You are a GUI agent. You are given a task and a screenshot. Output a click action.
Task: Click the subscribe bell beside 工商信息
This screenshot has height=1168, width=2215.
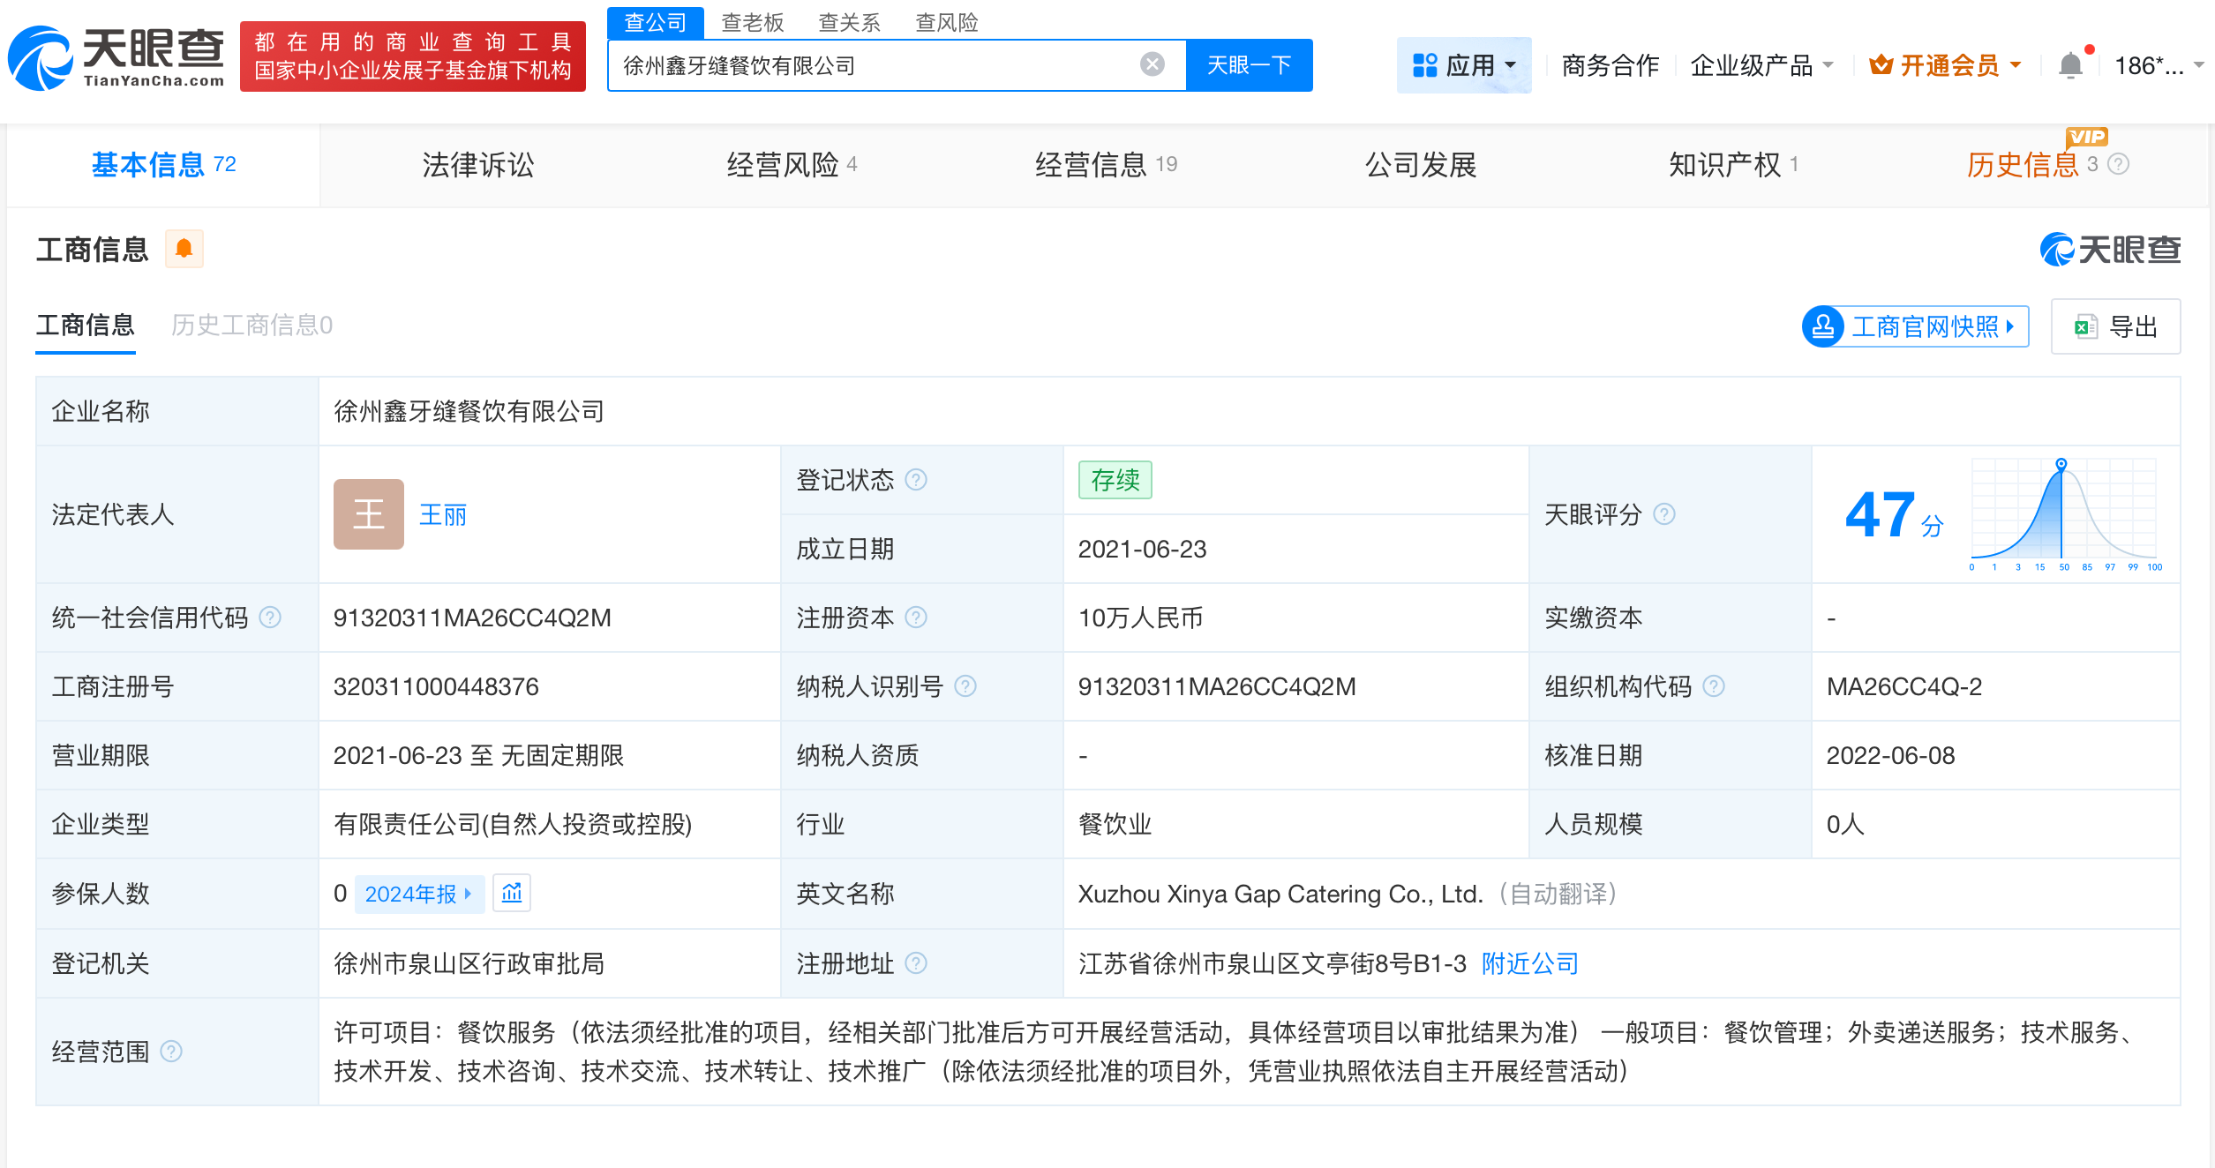coord(184,249)
